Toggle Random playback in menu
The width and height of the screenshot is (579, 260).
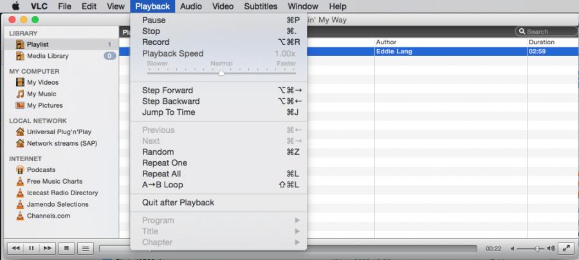[x=218, y=152]
